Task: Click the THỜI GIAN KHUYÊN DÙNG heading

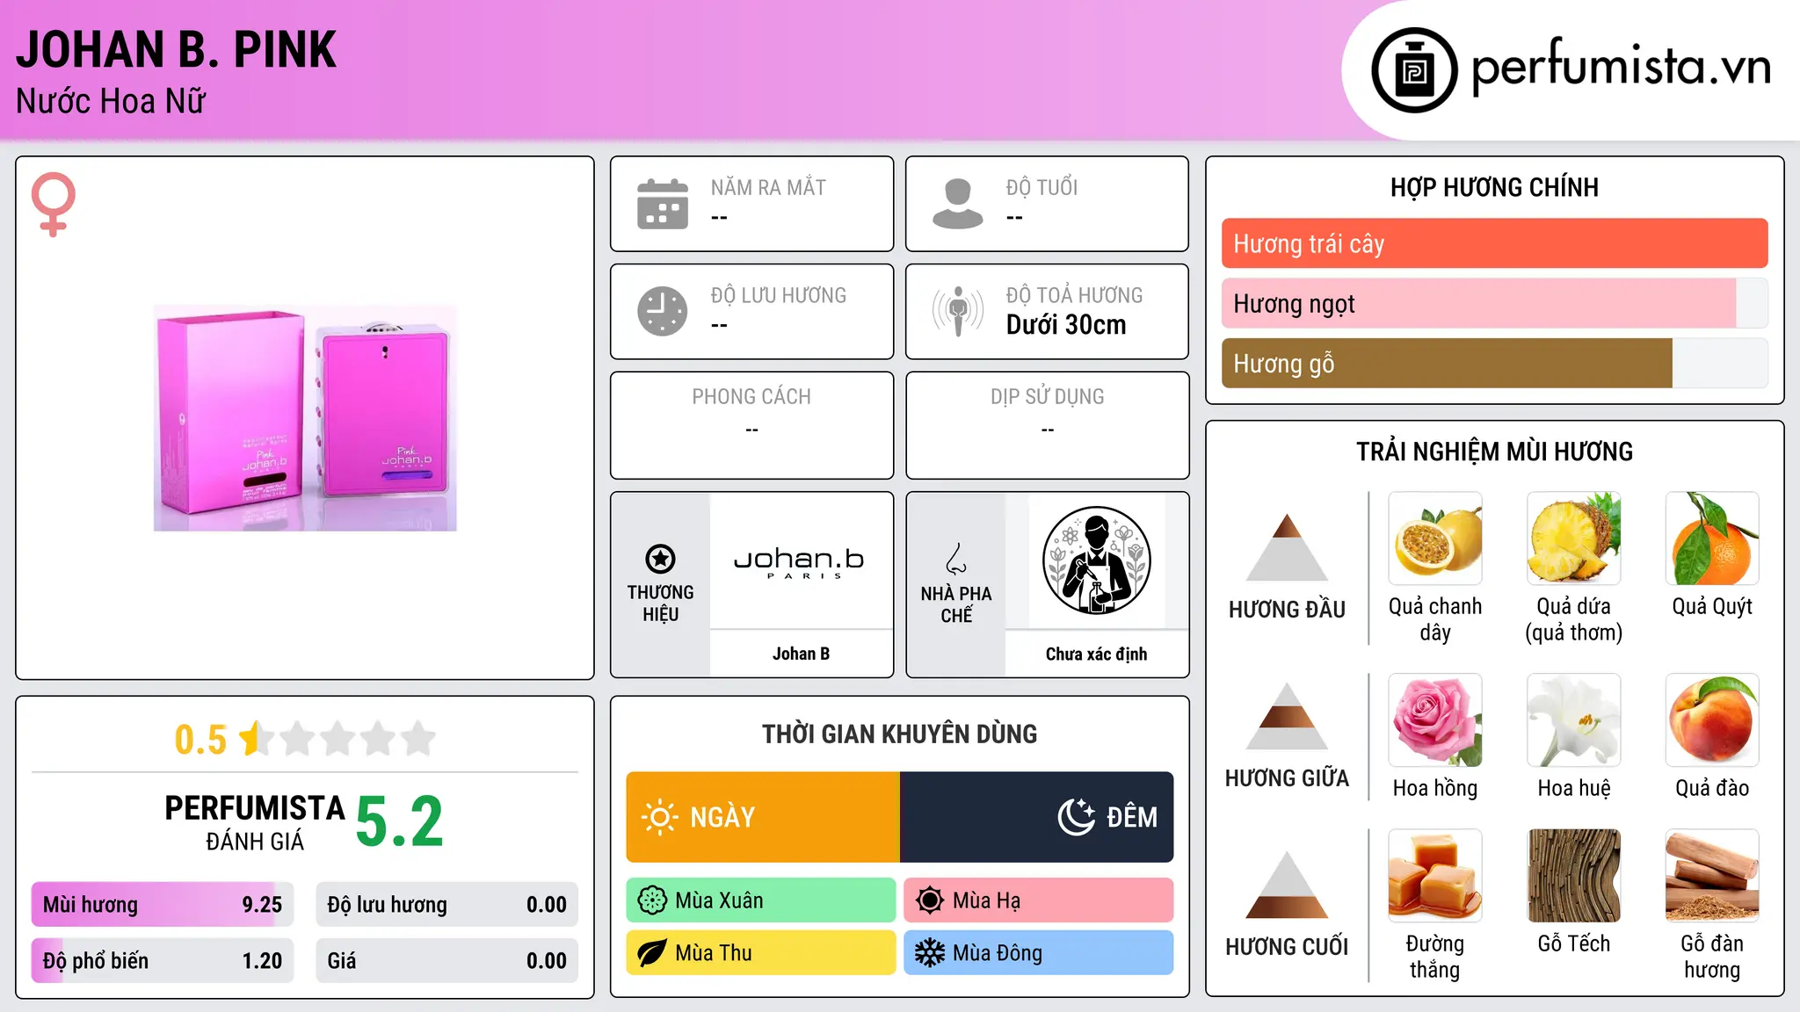Action: point(900,734)
